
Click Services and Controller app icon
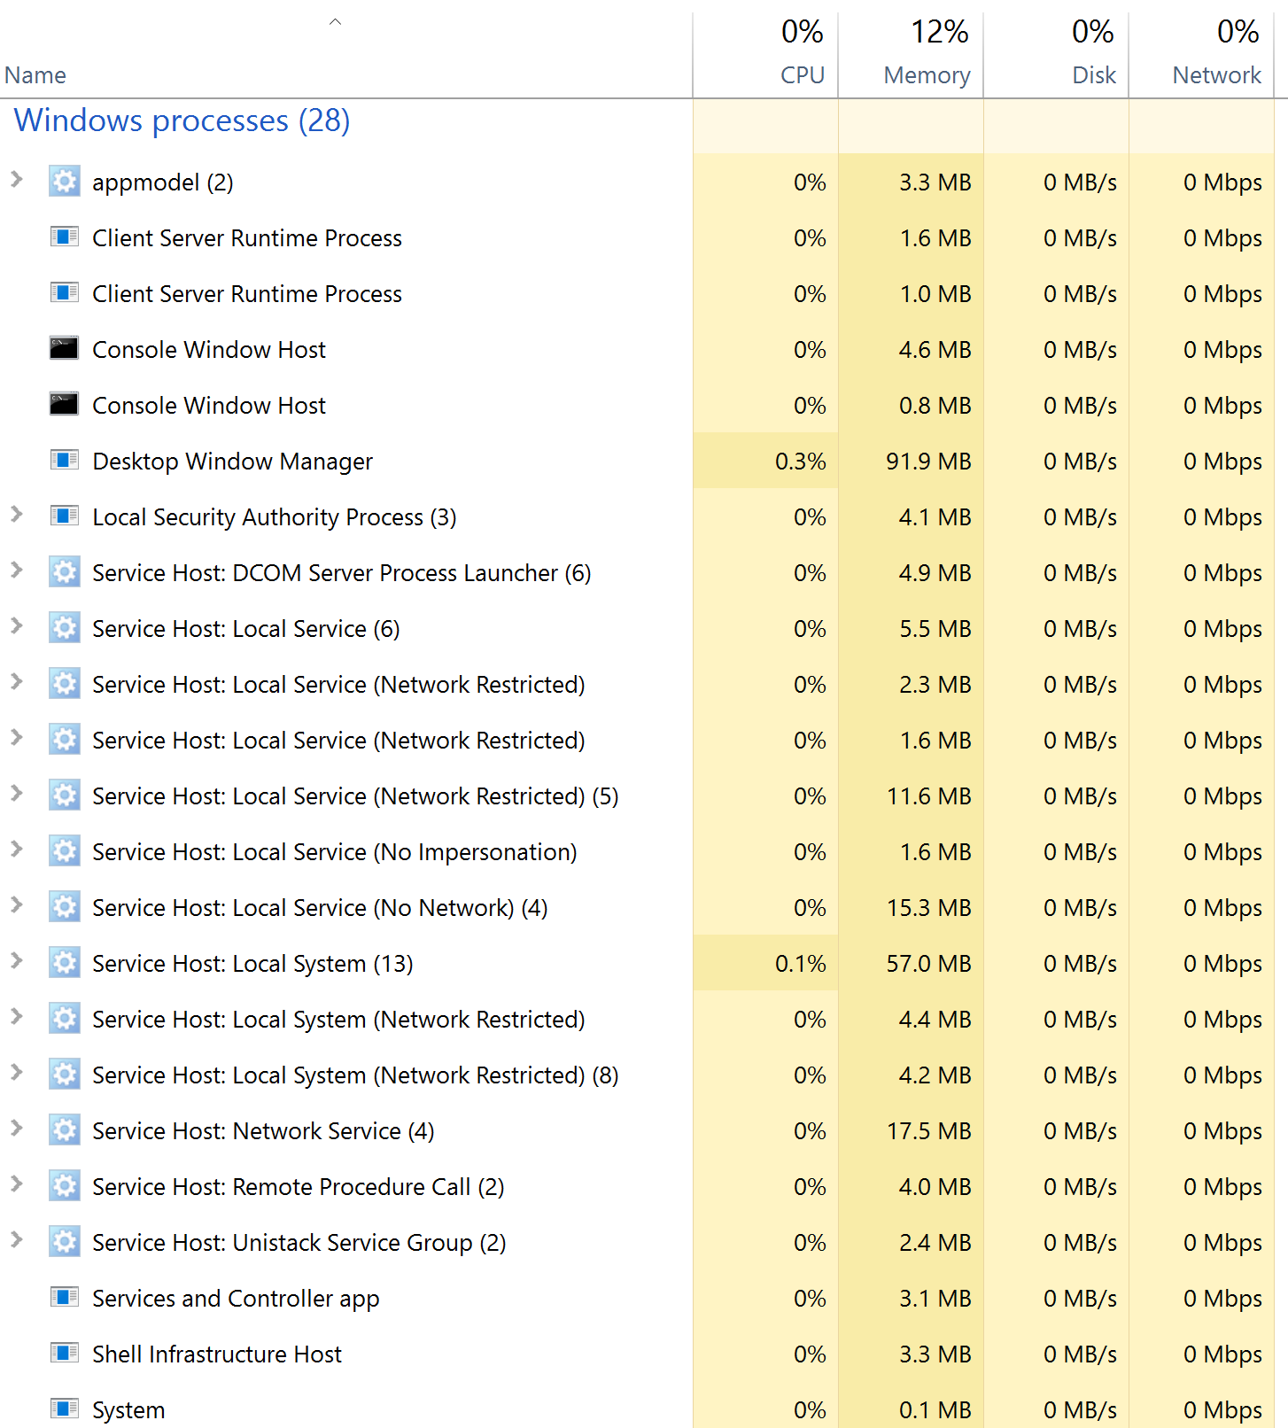click(x=65, y=1298)
